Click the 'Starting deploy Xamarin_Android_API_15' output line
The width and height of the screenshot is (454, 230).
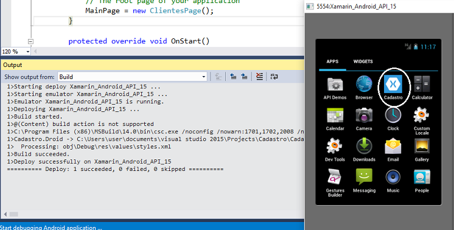[x=83, y=86]
